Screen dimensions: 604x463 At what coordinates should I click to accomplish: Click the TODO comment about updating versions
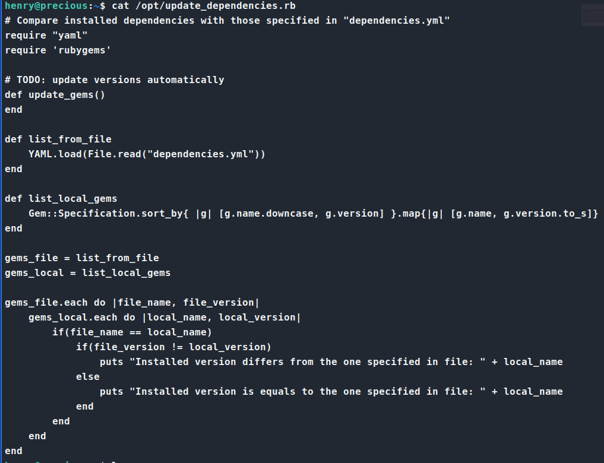[x=115, y=80]
